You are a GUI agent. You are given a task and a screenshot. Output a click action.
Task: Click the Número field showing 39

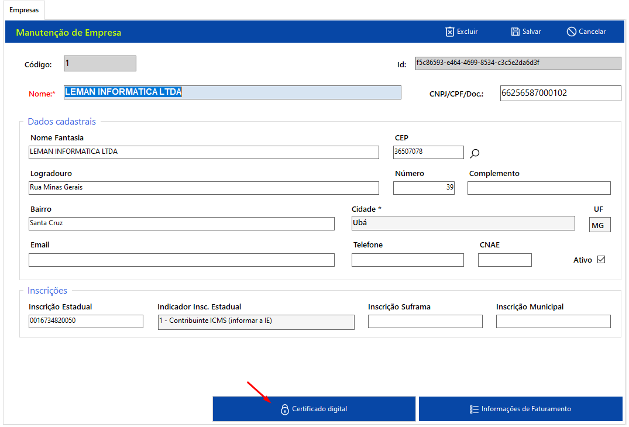(424, 188)
